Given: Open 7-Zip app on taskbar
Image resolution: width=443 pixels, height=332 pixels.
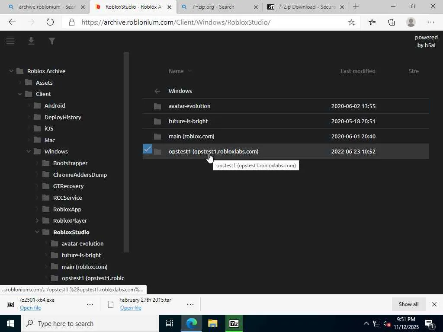Looking at the screenshot, I should [x=234, y=323].
